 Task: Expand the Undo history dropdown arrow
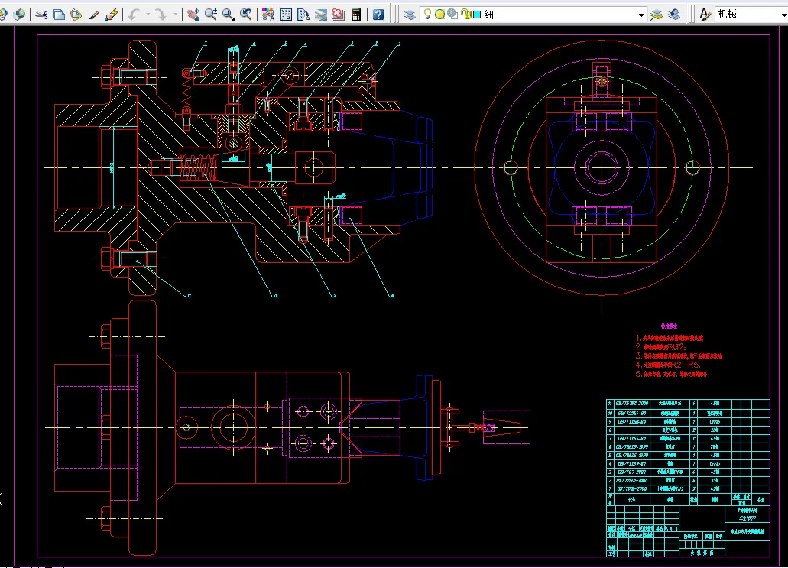click(147, 15)
